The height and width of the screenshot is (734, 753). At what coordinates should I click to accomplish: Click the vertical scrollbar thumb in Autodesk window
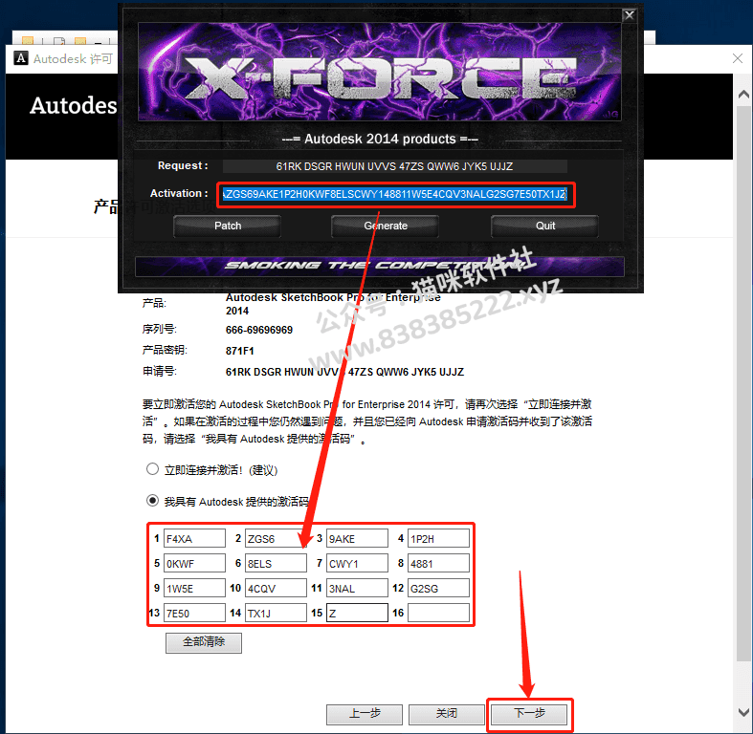[x=743, y=384]
